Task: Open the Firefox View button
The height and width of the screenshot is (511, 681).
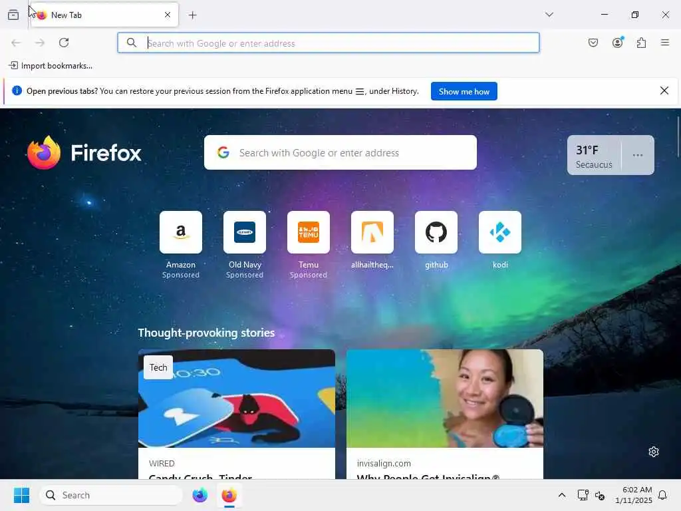Action: click(x=13, y=15)
